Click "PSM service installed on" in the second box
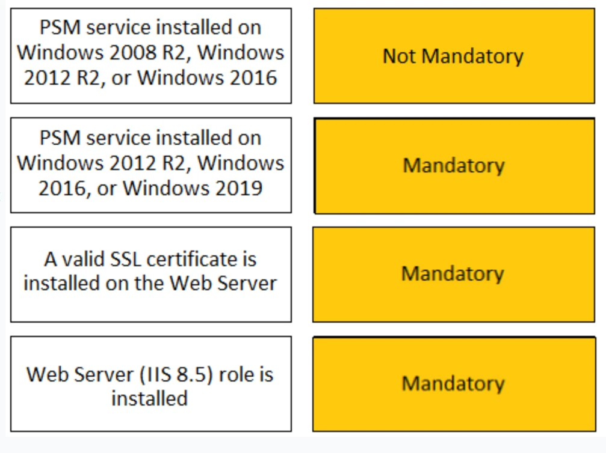 150,138
